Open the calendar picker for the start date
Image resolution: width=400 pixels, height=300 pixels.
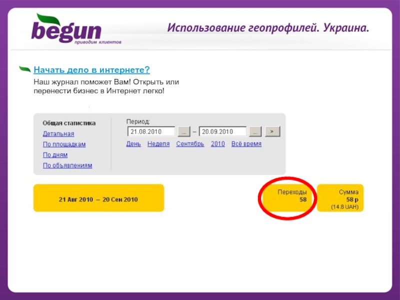(x=184, y=131)
